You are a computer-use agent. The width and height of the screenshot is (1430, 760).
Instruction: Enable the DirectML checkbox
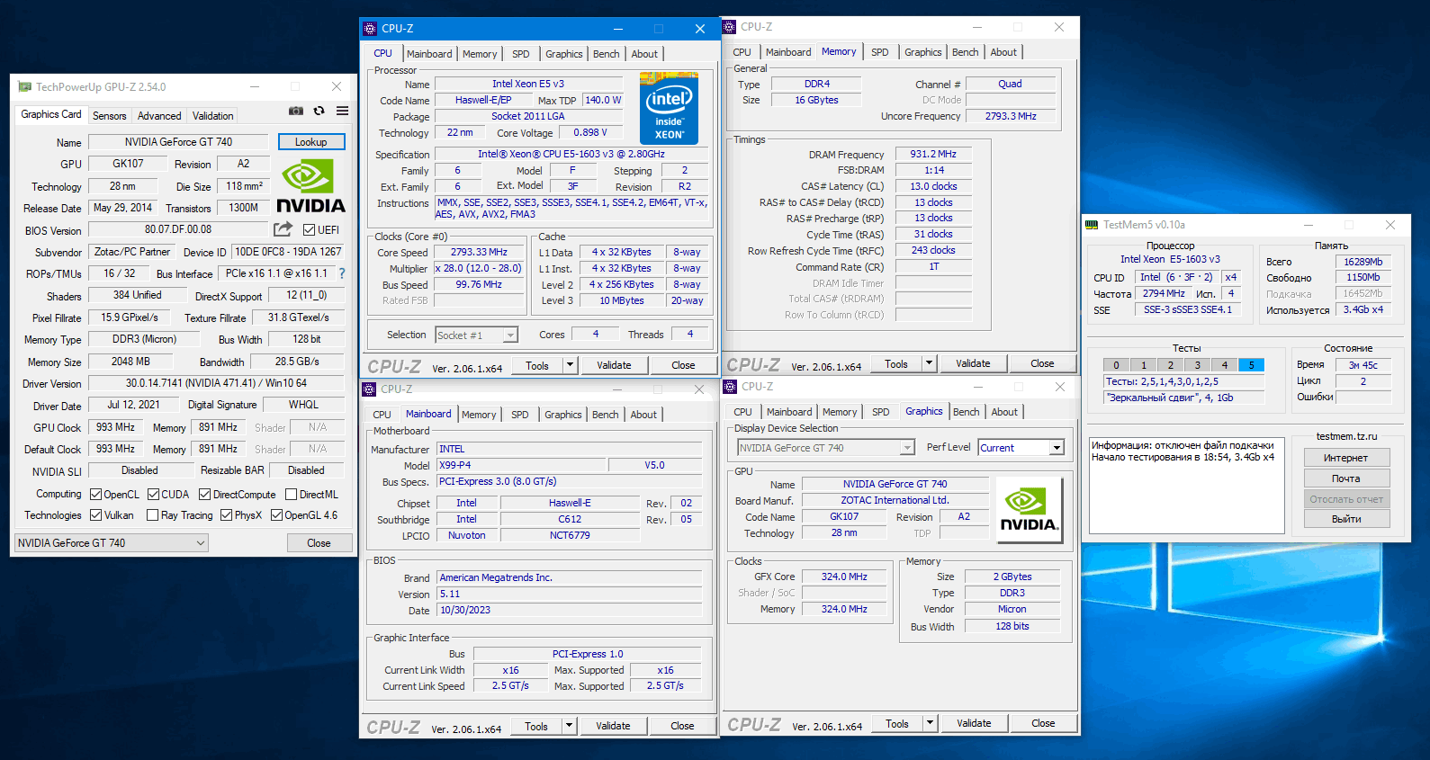tap(291, 494)
